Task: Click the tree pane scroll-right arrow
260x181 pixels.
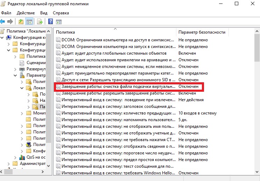Action: tap(43, 172)
